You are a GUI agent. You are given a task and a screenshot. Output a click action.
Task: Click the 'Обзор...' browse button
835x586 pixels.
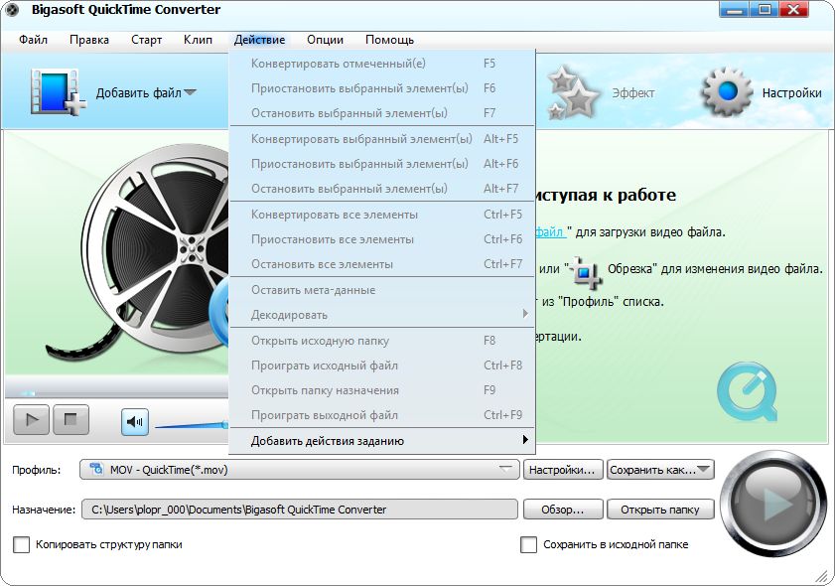coord(562,510)
